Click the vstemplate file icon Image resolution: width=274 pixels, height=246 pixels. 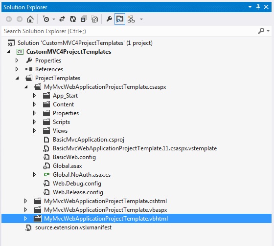click(x=46, y=148)
